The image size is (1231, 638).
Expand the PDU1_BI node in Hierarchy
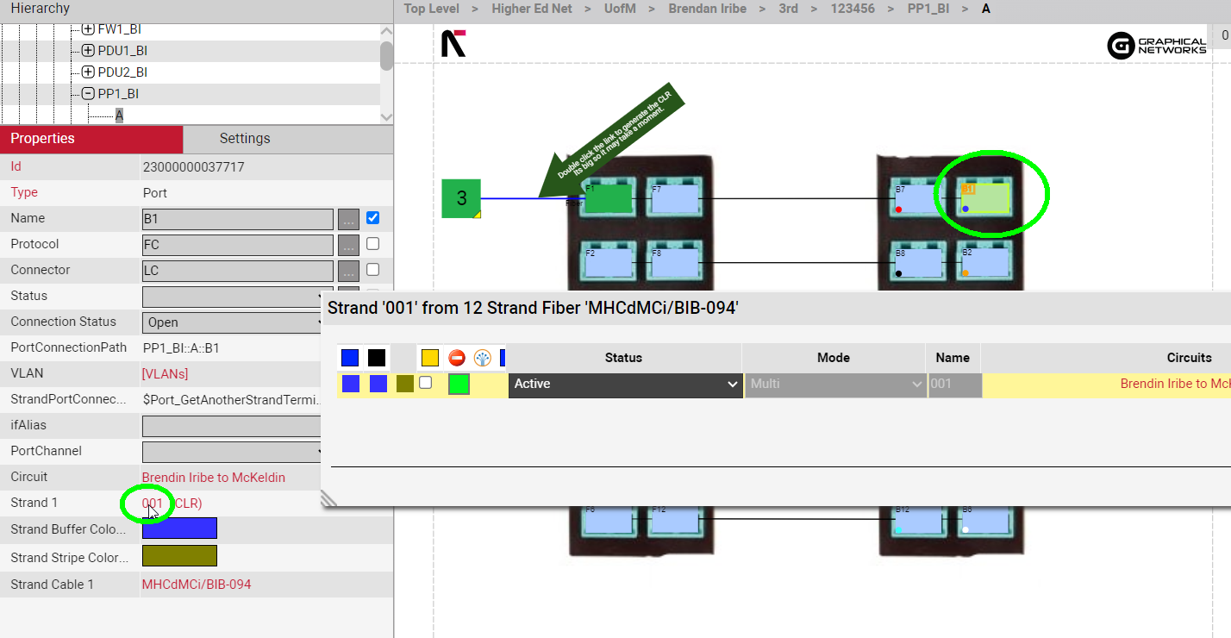coord(88,51)
